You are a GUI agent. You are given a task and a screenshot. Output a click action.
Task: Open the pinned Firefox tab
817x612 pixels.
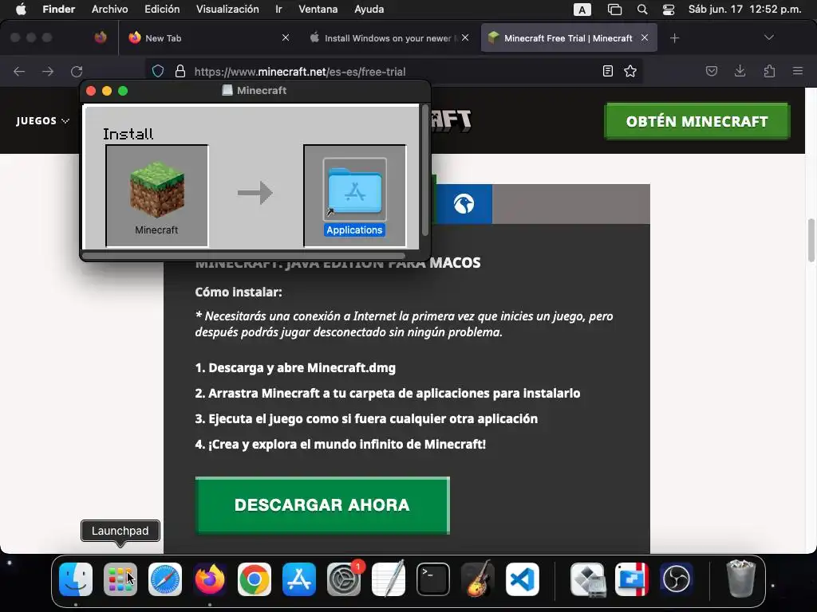coord(101,37)
